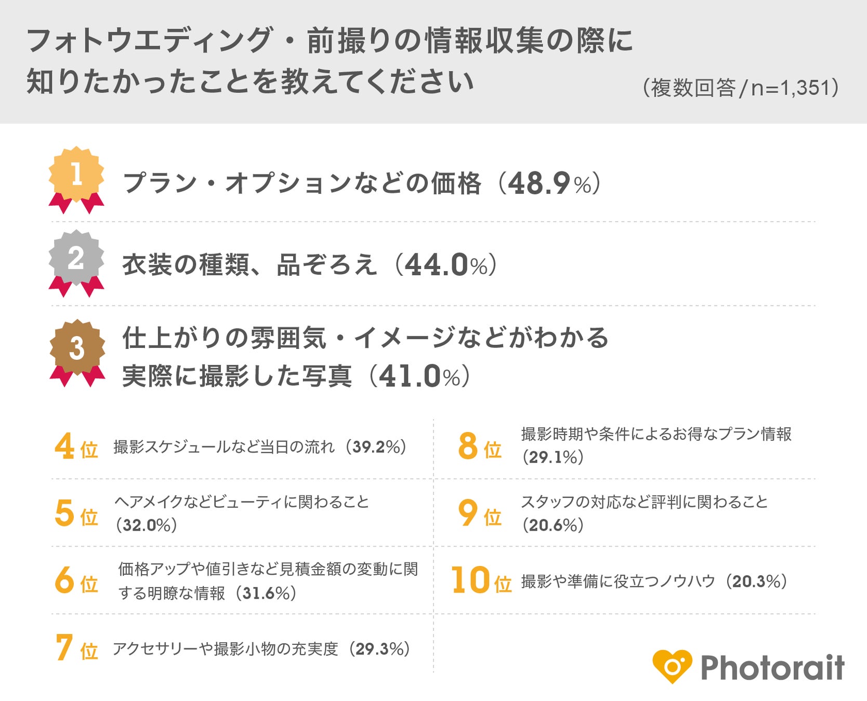Select the orange 5位 rank number
The image size is (867, 701).
pyautogui.click(x=76, y=514)
